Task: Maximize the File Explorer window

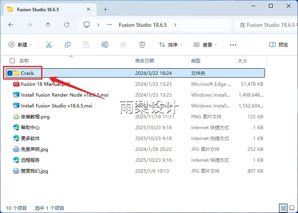Action: (271, 6)
